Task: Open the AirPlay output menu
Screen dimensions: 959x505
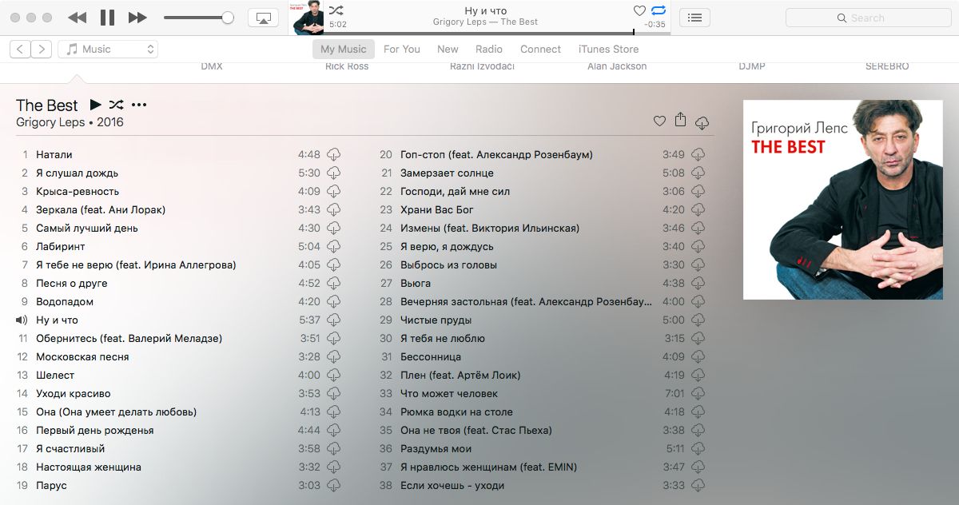Action: click(263, 18)
